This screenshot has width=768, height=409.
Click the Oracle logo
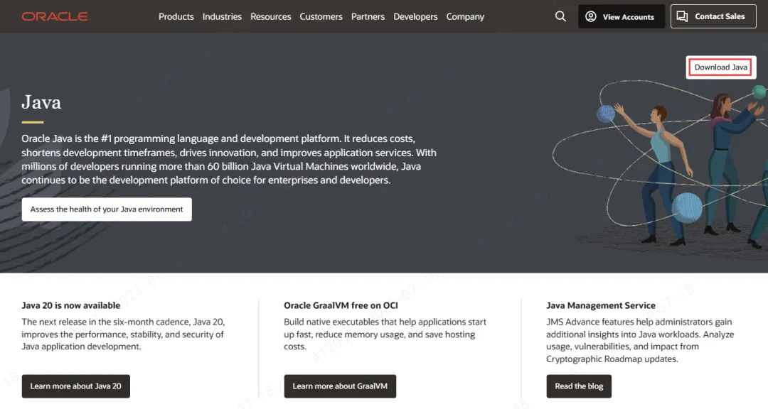click(x=55, y=16)
